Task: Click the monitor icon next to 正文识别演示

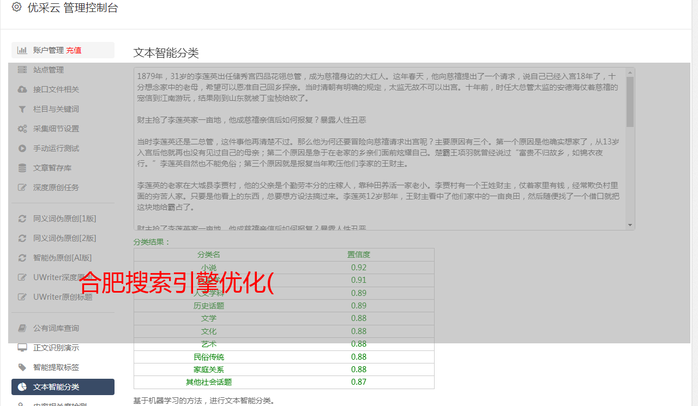Action: click(22, 348)
